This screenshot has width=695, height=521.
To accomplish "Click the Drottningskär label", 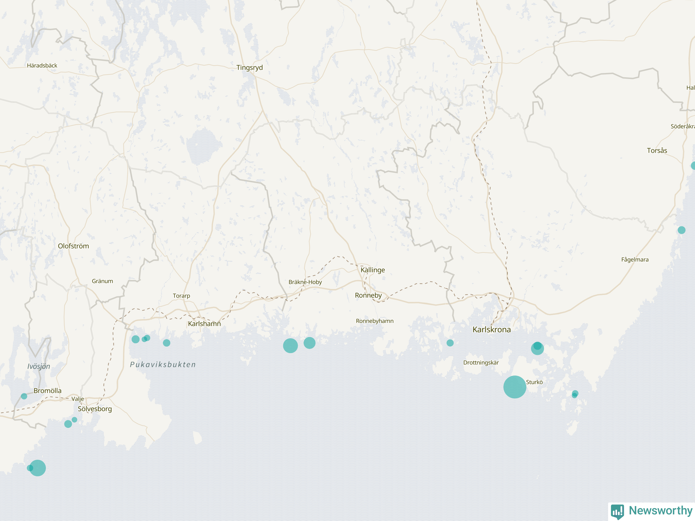I will 481,363.
